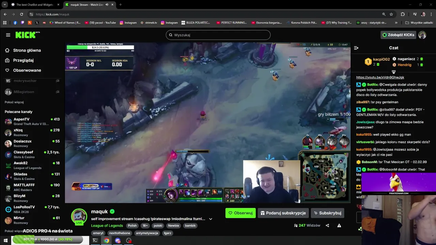Click the address bar URL
Viewport: 436px width, 245px height.
click(52, 14)
